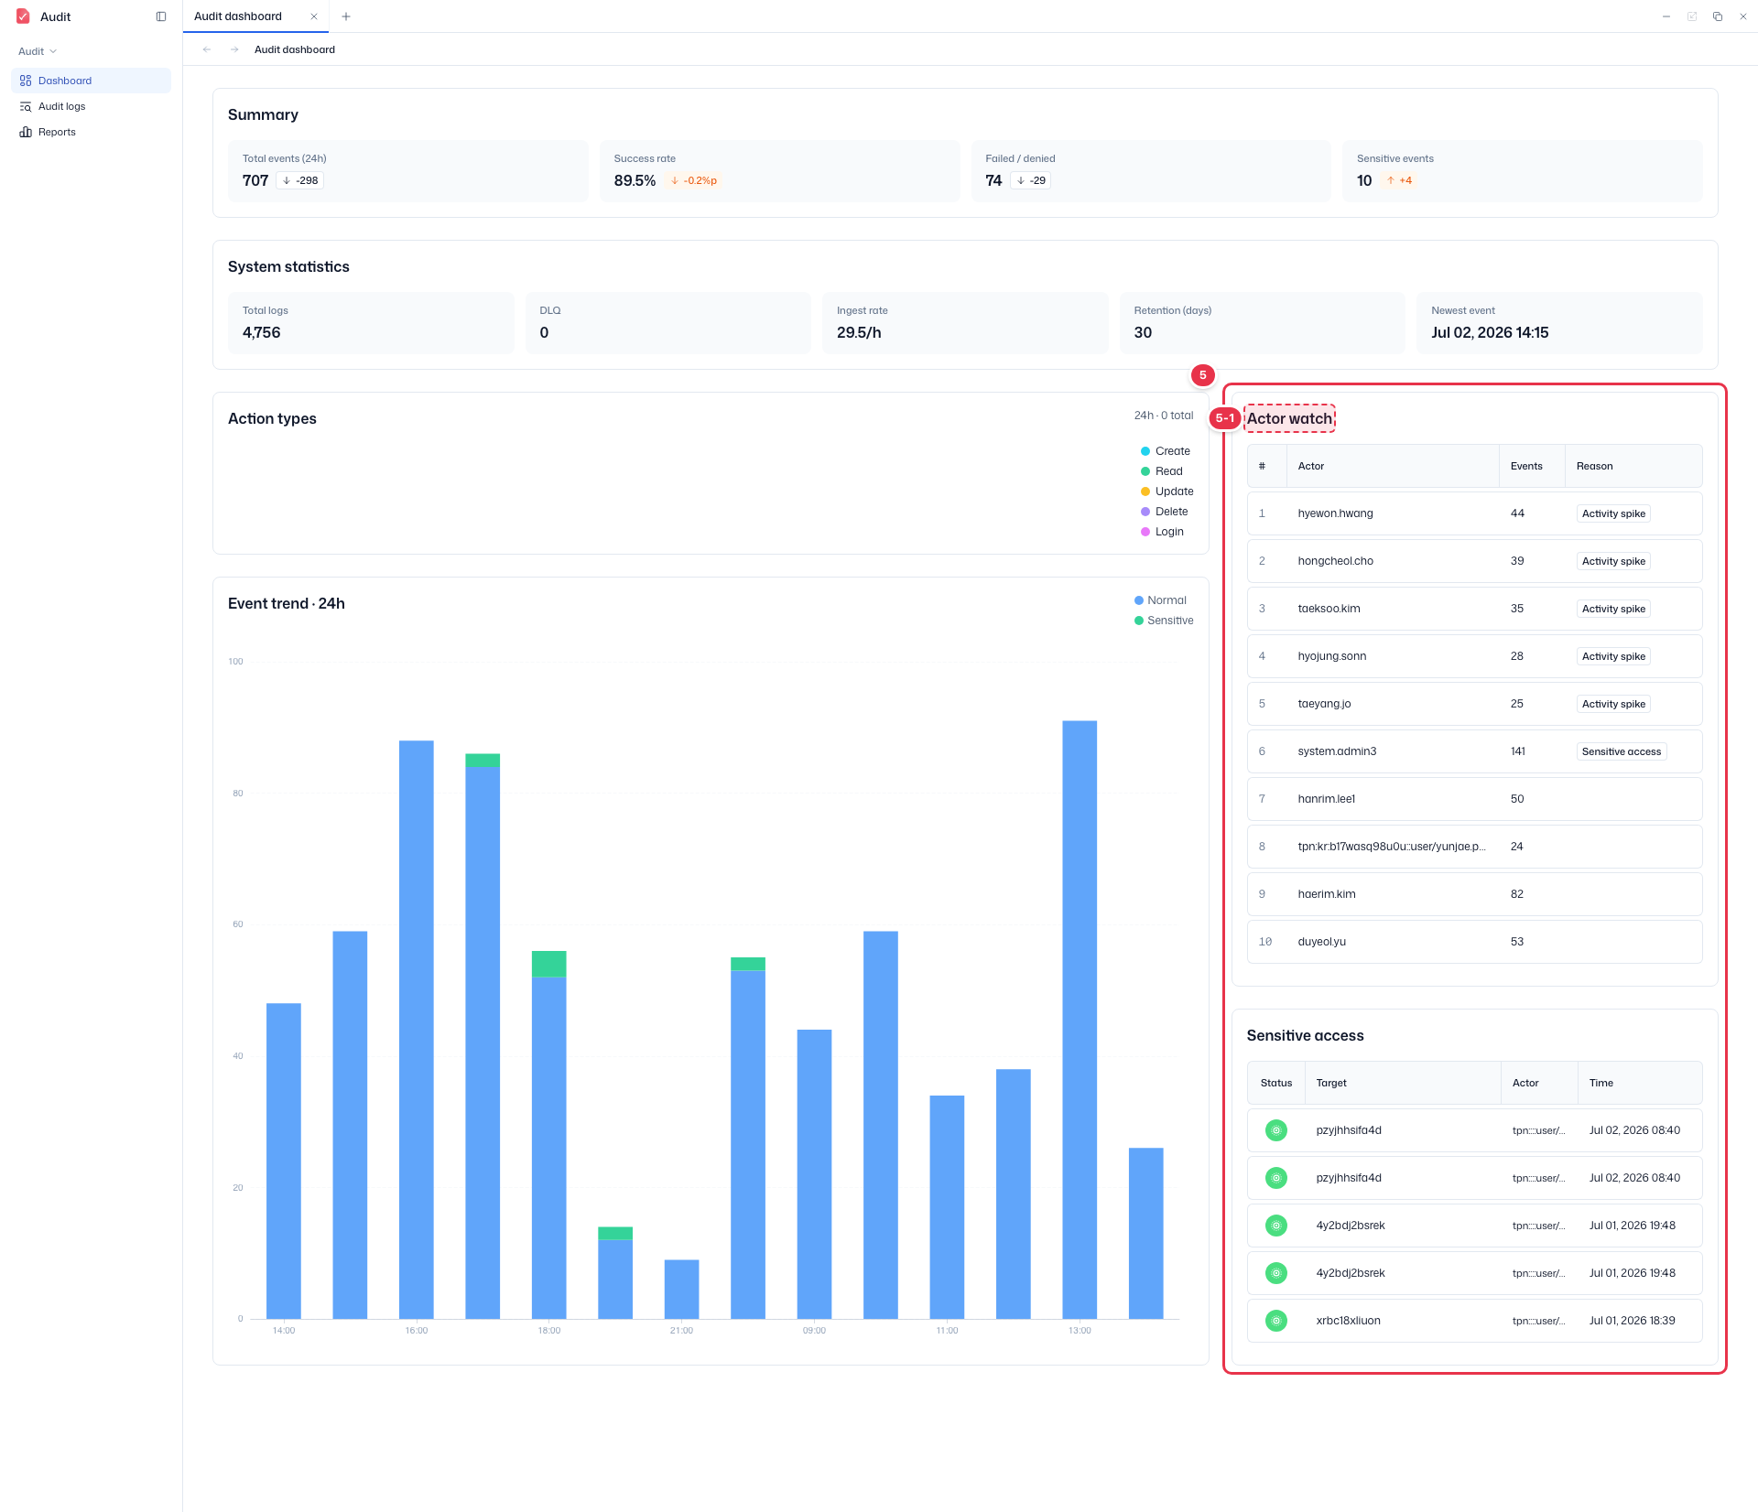Open Audit logs in the sidebar
The width and height of the screenshot is (1758, 1512).
91,106
